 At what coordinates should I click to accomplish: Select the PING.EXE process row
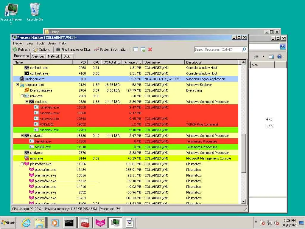(x=126, y=124)
